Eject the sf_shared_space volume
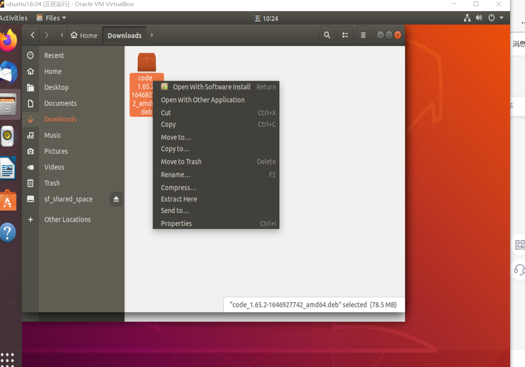The width and height of the screenshot is (525, 367). (116, 199)
